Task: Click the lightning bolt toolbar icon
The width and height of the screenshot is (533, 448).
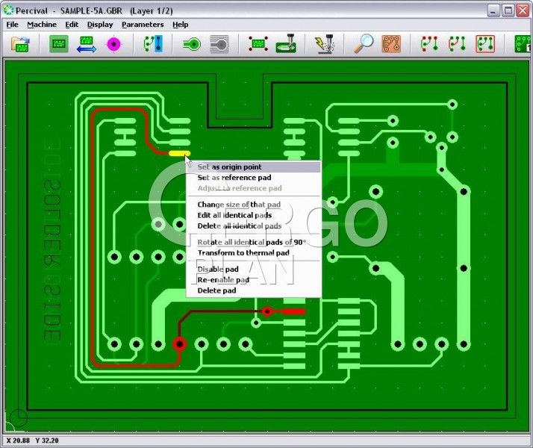Action: tap(324, 44)
